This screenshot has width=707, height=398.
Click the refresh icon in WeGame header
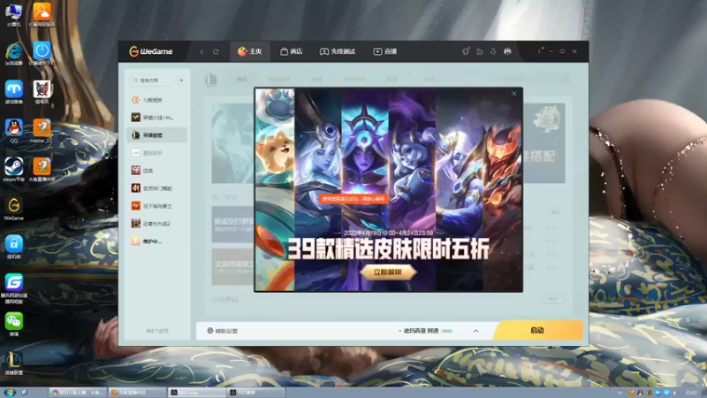click(x=216, y=51)
